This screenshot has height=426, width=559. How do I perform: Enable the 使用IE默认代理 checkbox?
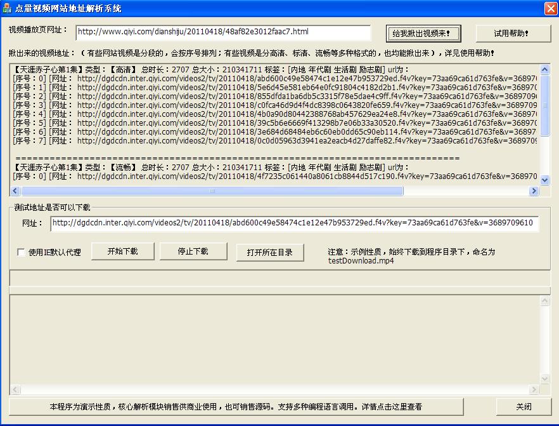[21, 253]
